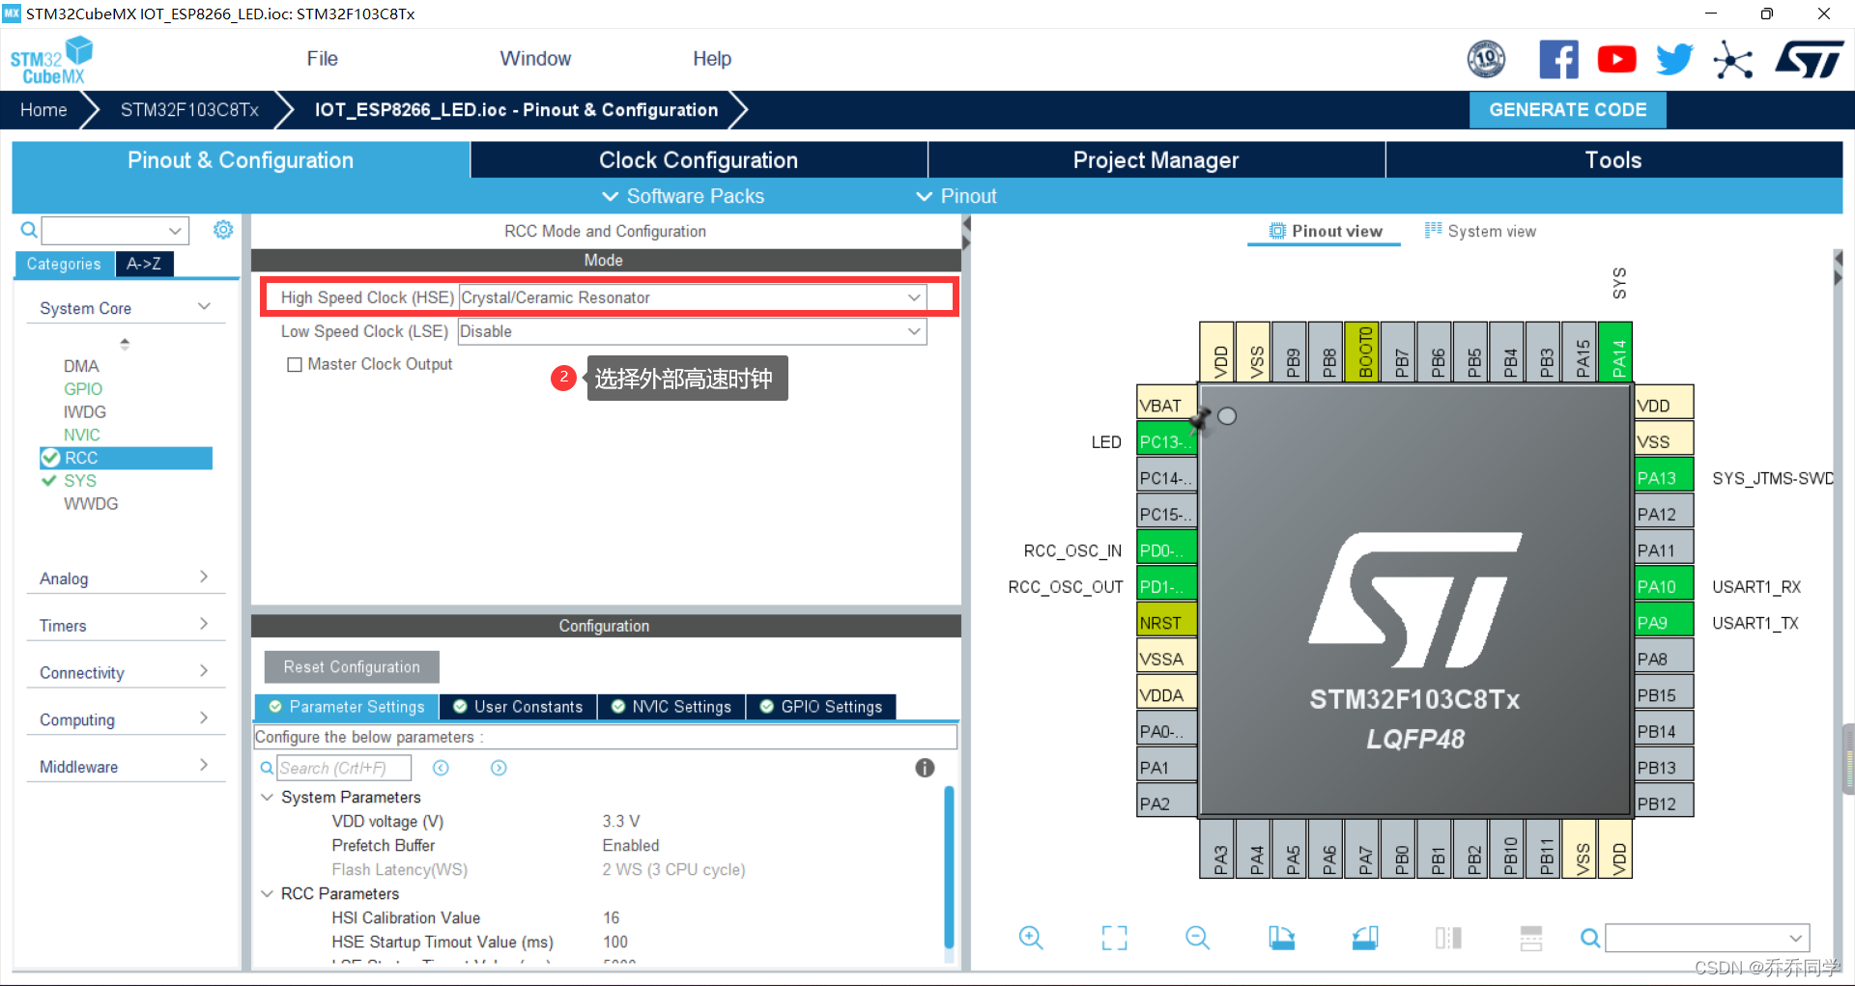
Task: Switch to A->Z sorting tab
Action: point(144,264)
